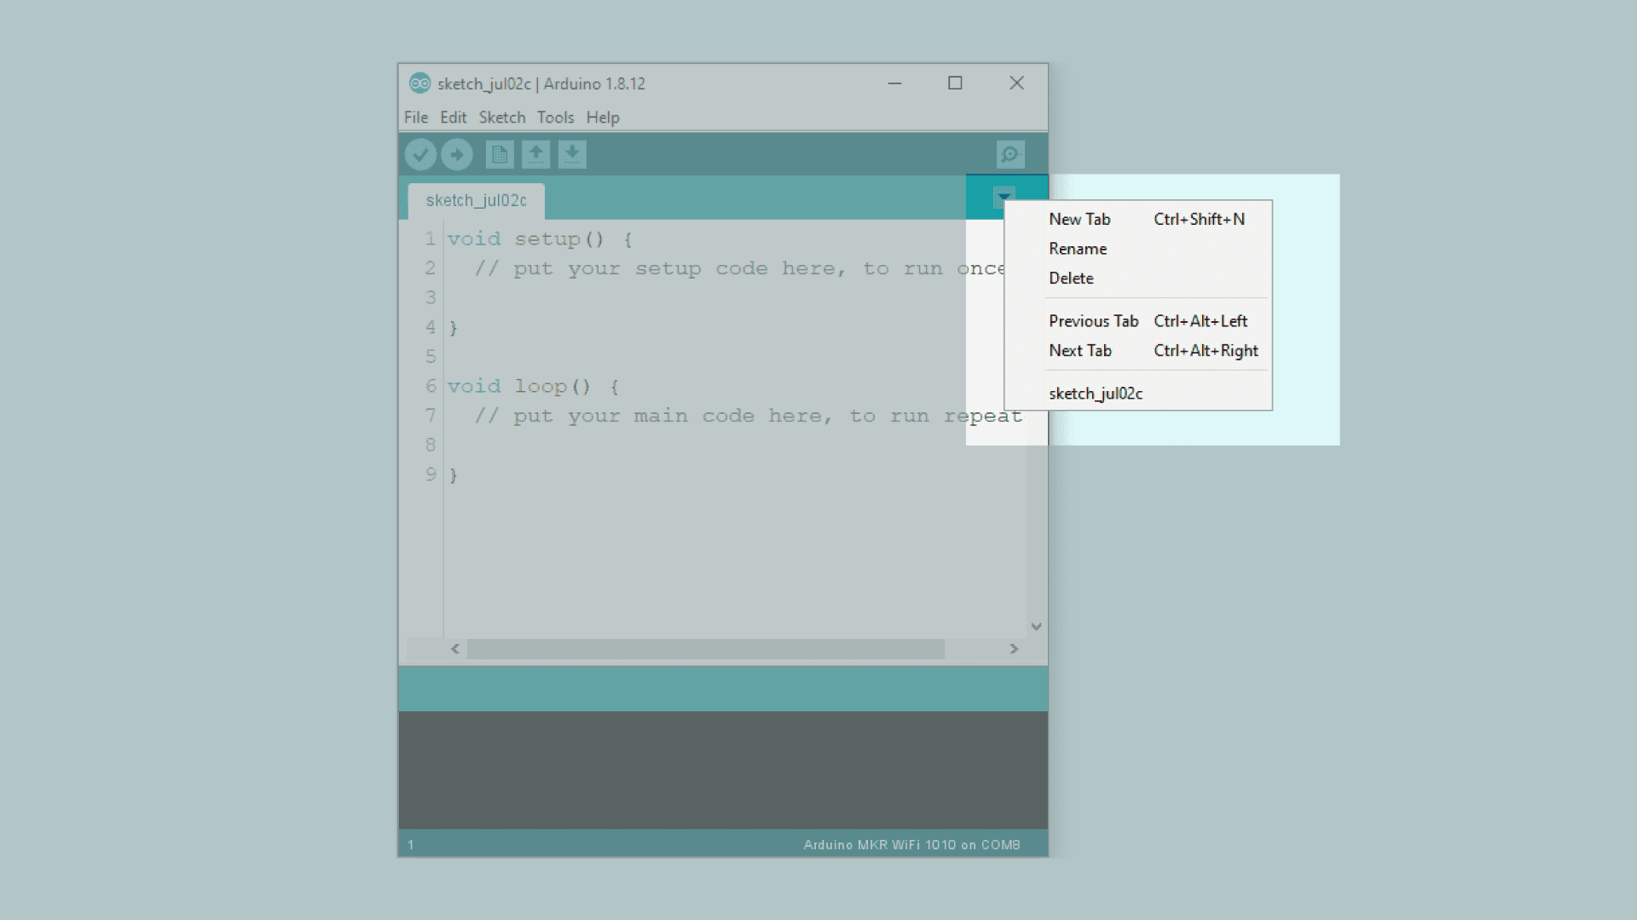Click the Verify checkmark icon
Viewport: 1637px width, 920px height.
(420, 154)
